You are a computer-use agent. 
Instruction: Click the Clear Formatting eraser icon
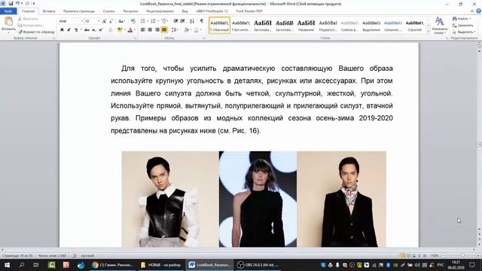133,21
